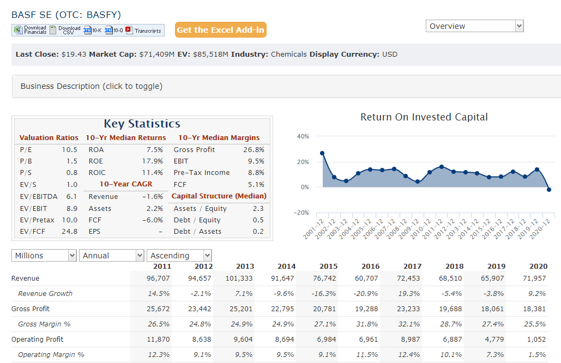Click the Operating Profit row label
The image size is (561, 363).
(37, 339)
